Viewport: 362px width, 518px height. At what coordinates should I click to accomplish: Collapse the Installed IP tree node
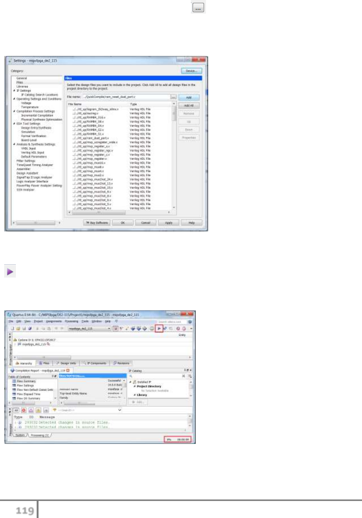coord(131,382)
